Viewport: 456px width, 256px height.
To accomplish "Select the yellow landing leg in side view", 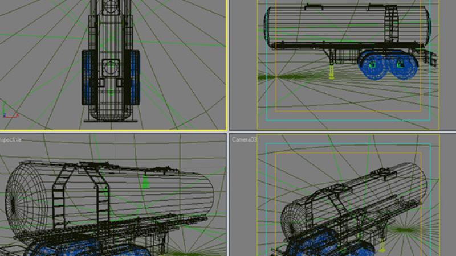I will 331,72.
